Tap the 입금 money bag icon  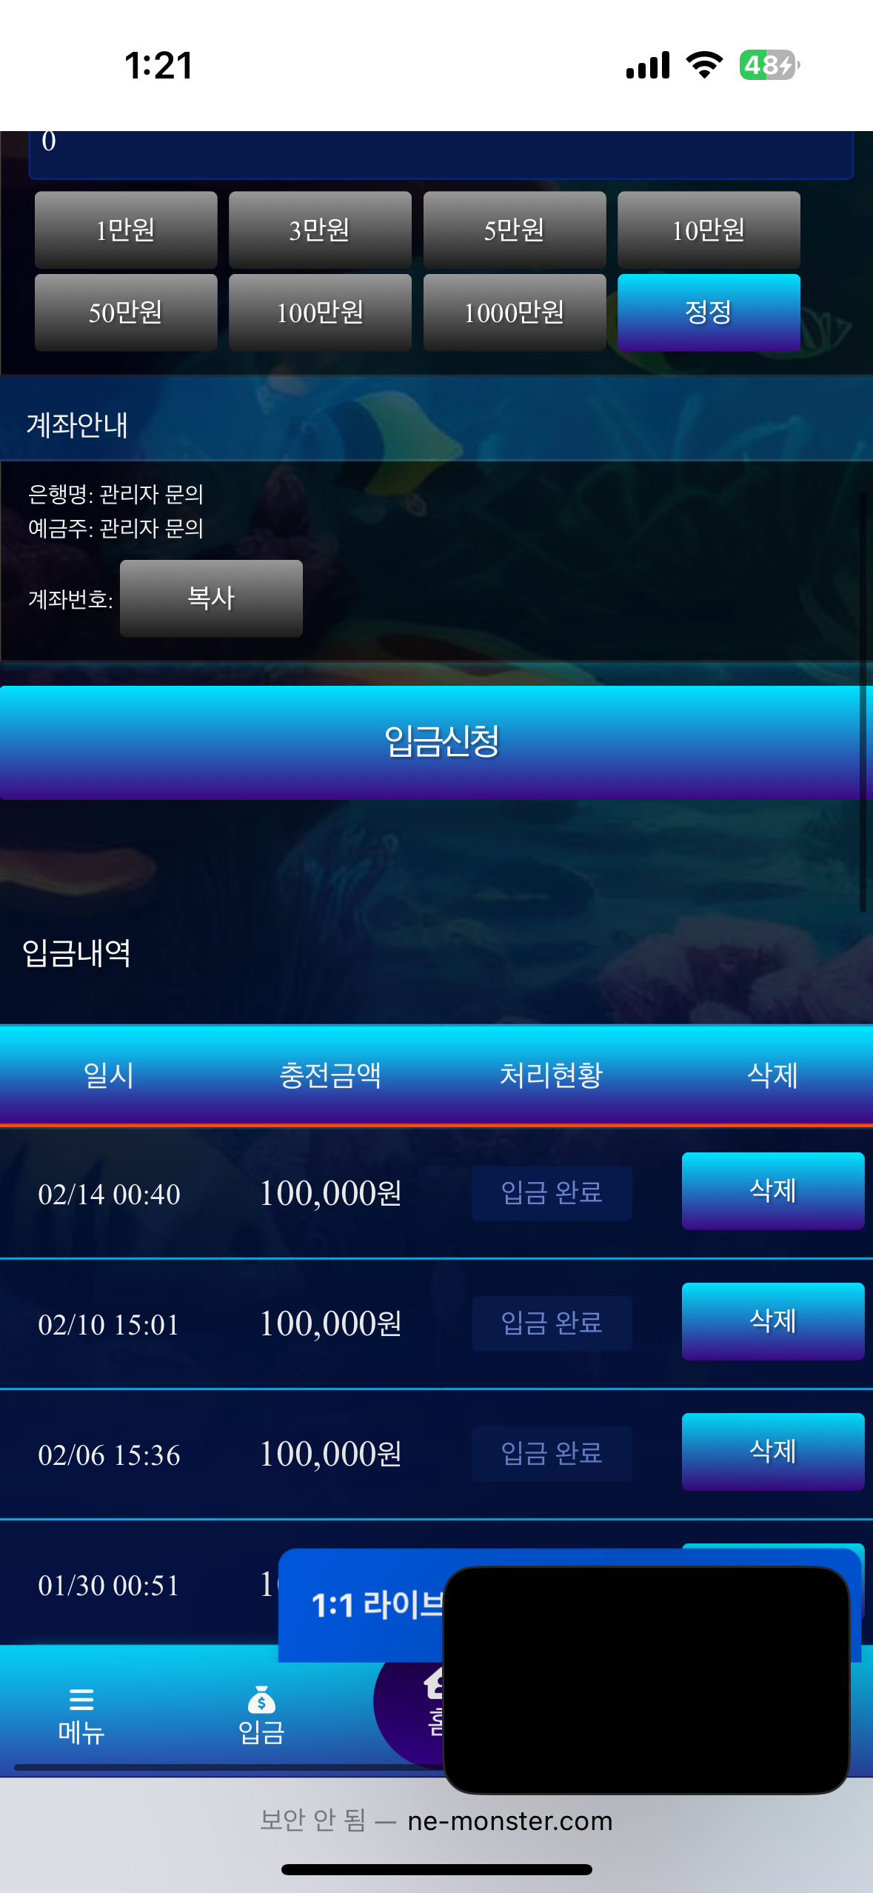tap(261, 1700)
